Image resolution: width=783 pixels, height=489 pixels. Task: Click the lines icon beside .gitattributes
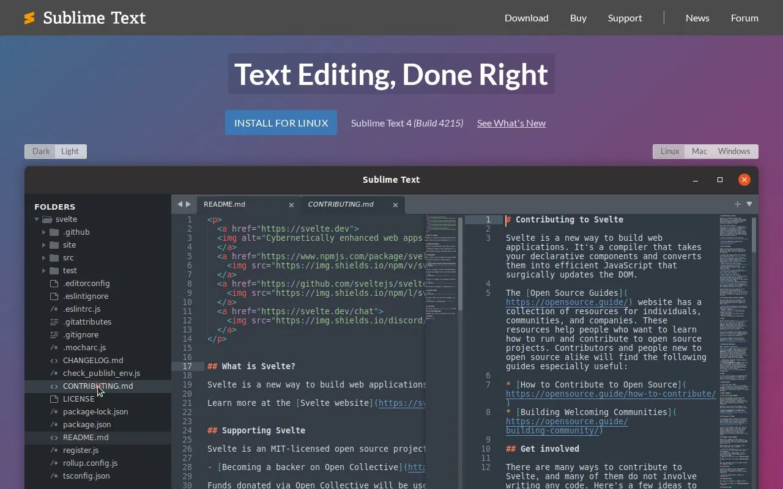tap(54, 322)
